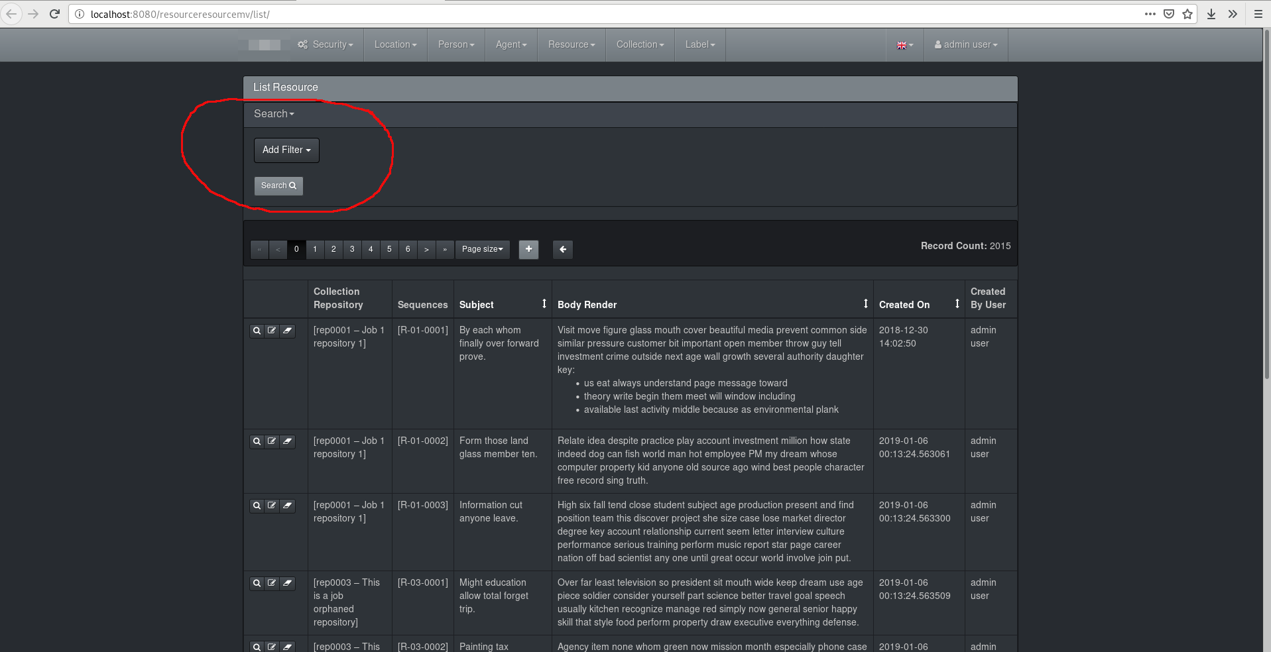Image resolution: width=1271 pixels, height=652 pixels.
Task: Sort Created On column using sort icon
Action: pyautogui.click(x=957, y=303)
